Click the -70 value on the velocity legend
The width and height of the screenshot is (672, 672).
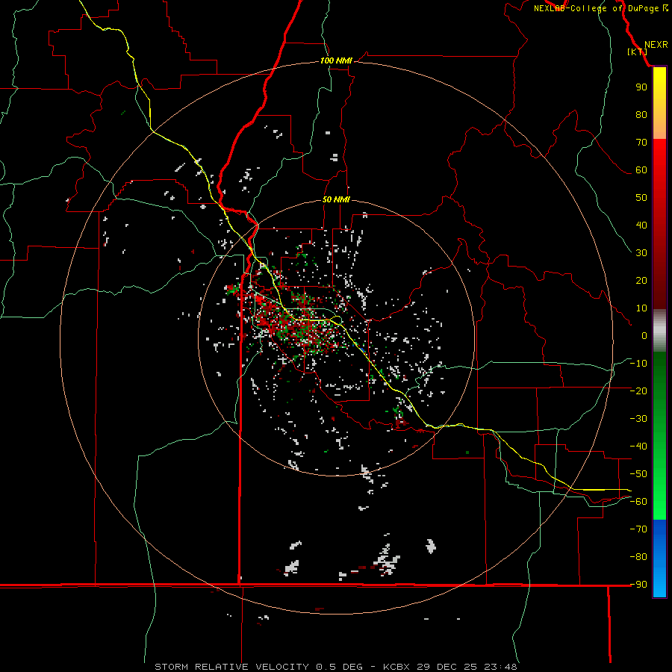tap(638, 529)
